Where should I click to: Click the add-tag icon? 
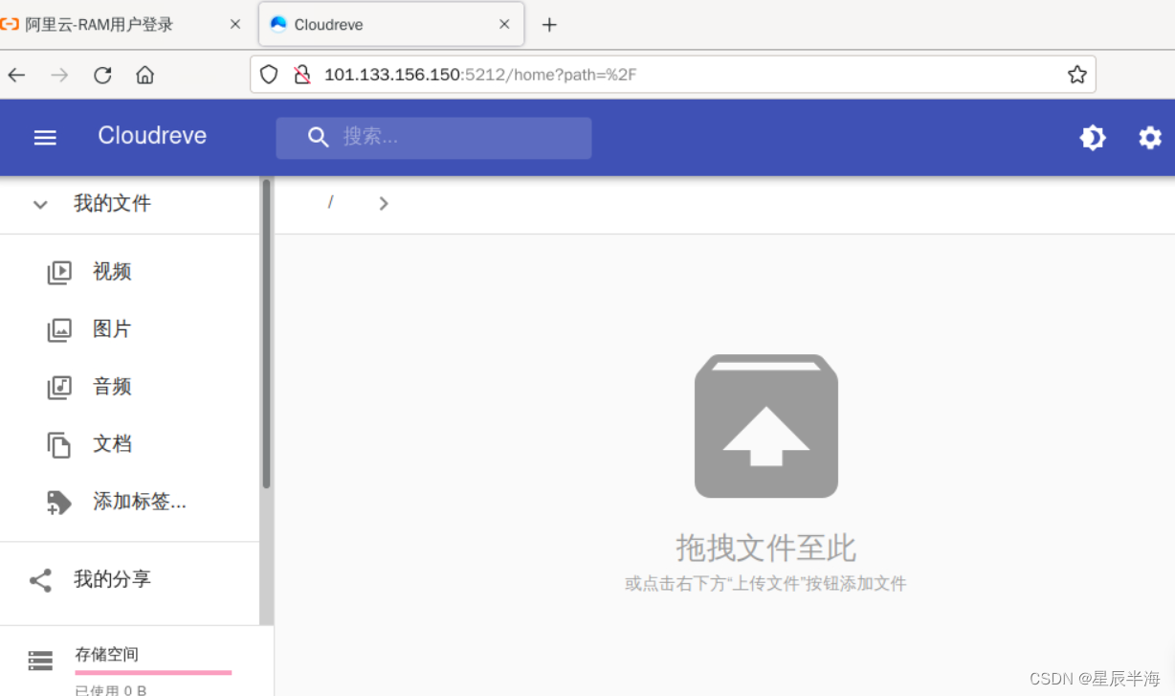[59, 503]
